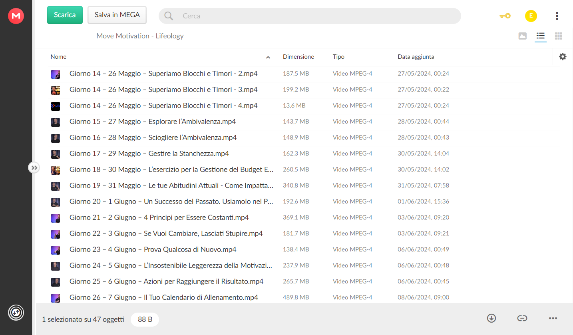The height and width of the screenshot is (335, 573).
Task: Toggle the sort arrow next to Nome
Action: [x=268, y=57]
